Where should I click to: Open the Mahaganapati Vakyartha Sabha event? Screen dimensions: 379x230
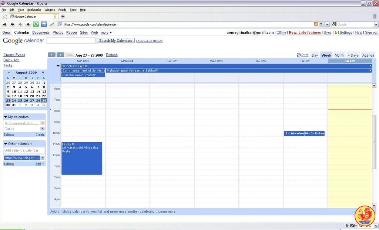click(238, 70)
